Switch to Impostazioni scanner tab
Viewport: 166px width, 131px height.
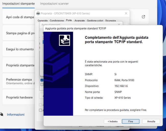coord(54,4)
